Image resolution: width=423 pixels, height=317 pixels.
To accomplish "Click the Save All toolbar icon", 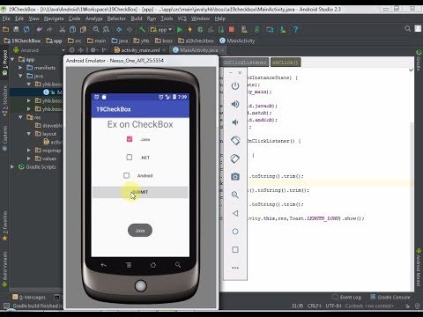I will point(16,29).
